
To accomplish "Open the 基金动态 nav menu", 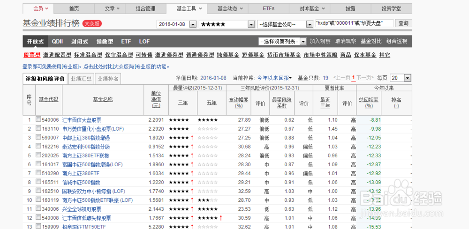I will tap(230, 8).
